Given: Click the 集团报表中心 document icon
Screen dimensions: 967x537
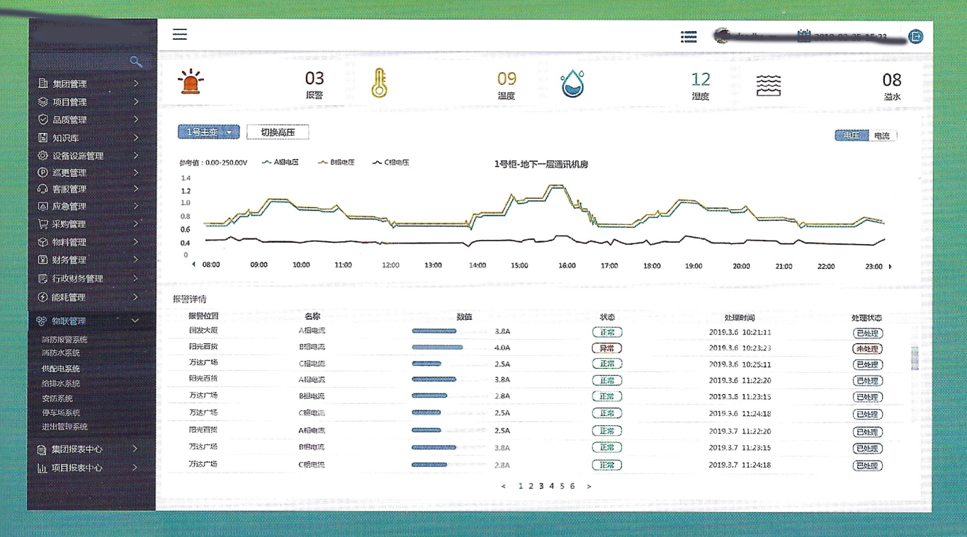Looking at the screenshot, I should pos(42,449).
